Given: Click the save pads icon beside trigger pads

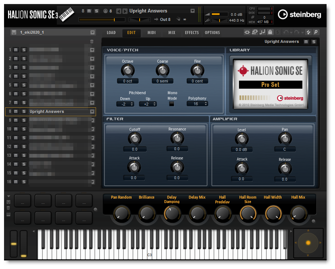Looking at the screenshot, I should coord(8,202).
